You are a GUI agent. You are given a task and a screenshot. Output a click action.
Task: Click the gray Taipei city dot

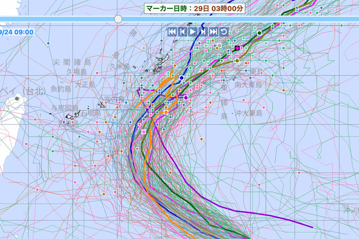coord(17,98)
